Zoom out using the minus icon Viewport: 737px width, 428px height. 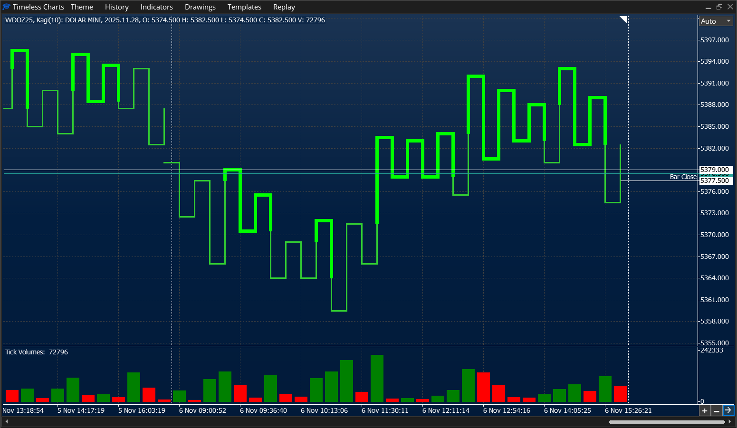(x=717, y=410)
